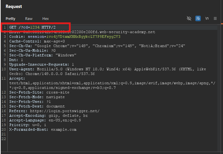Open the request editor hamburger menu

[215, 18]
